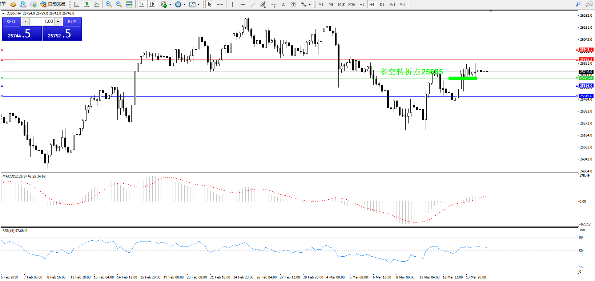595x281 pixels.
Task: Select the horizontal line drawing tool
Action: [x=242, y=4]
